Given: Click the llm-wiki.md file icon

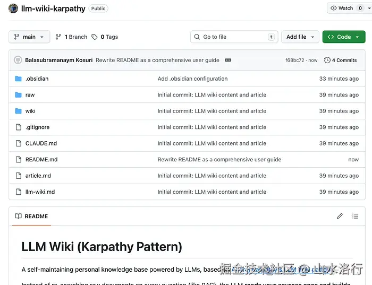Looking at the screenshot, I should pyautogui.click(x=19, y=192).
